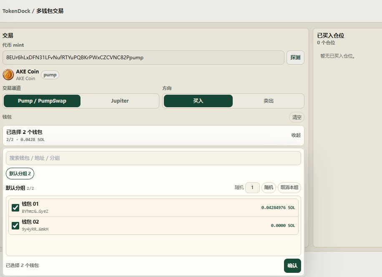Click the pump tag next to AKE Coin
This screenshot has height=277, width=382.
tap(50, 75)
